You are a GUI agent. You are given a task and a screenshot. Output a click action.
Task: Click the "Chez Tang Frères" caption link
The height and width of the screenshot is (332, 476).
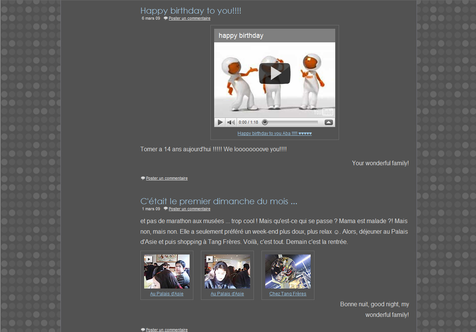coord(288,294)
